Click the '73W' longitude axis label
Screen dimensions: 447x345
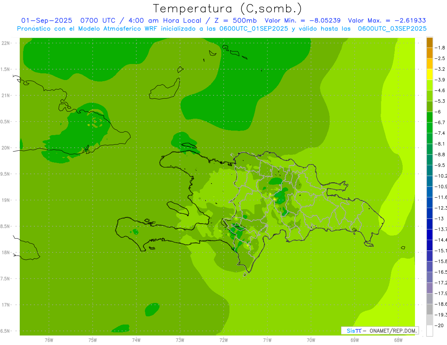point(180,340)
